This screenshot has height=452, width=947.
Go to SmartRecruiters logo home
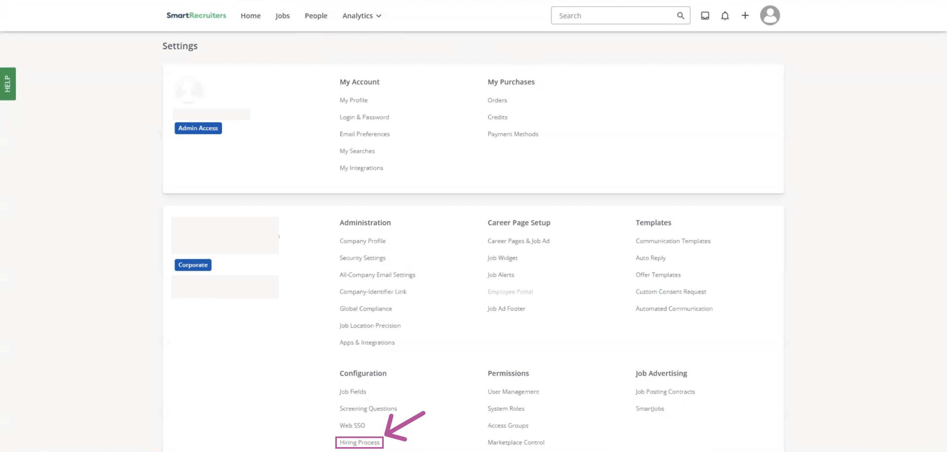click(x=196, y=15)
